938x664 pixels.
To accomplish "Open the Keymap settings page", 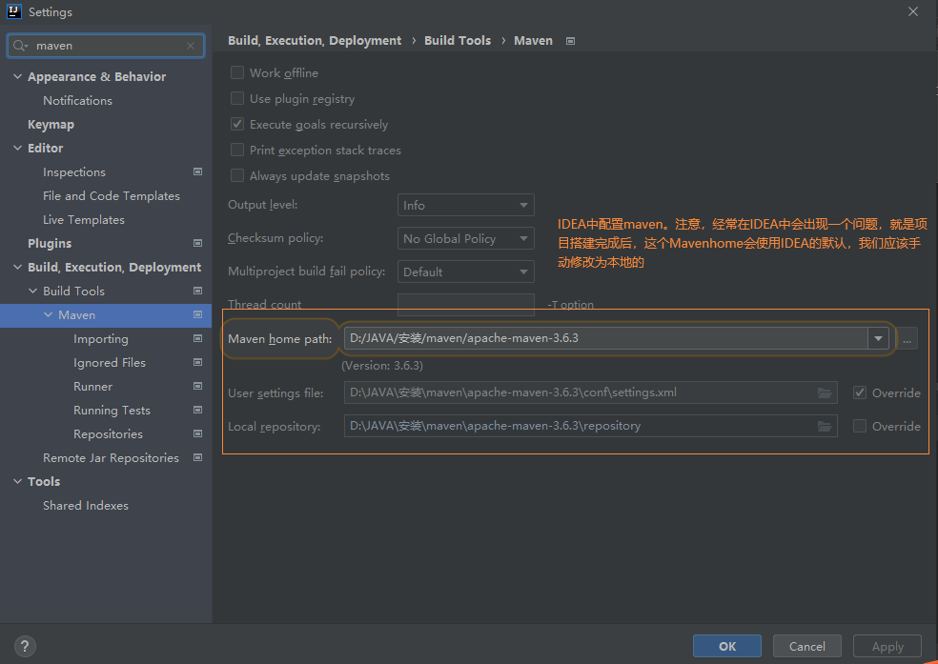I will click(x=51, y=124).
